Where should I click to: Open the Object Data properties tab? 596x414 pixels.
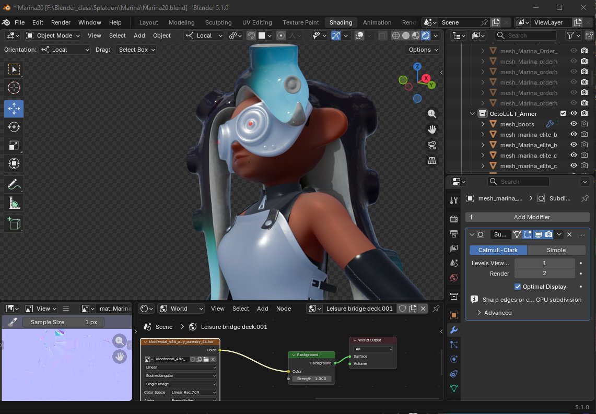454,388
